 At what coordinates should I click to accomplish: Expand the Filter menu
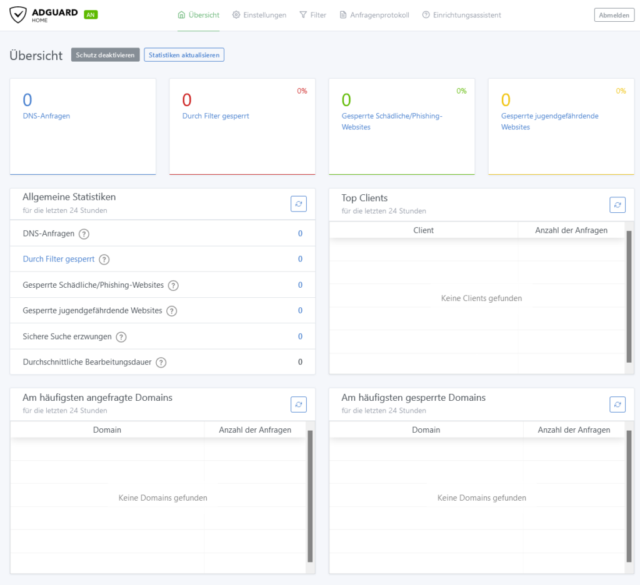coord(313,15)
